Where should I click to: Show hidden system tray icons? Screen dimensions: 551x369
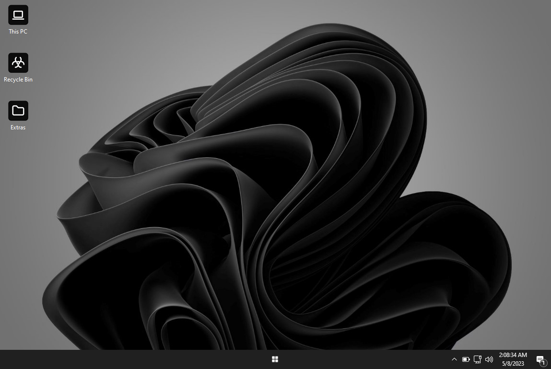point(454,359)
